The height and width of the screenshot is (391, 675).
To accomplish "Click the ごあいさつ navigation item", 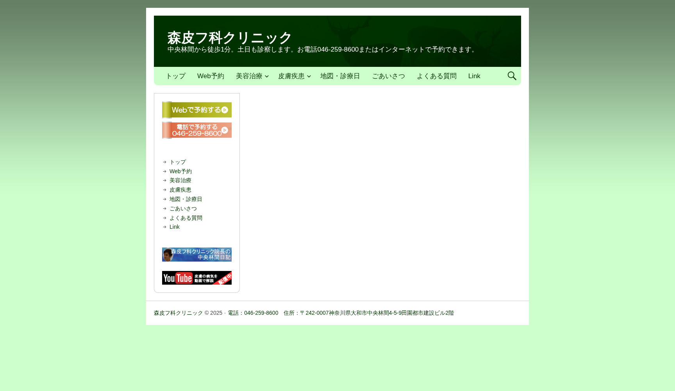I will pyautogui.click(x=388, y=76).
